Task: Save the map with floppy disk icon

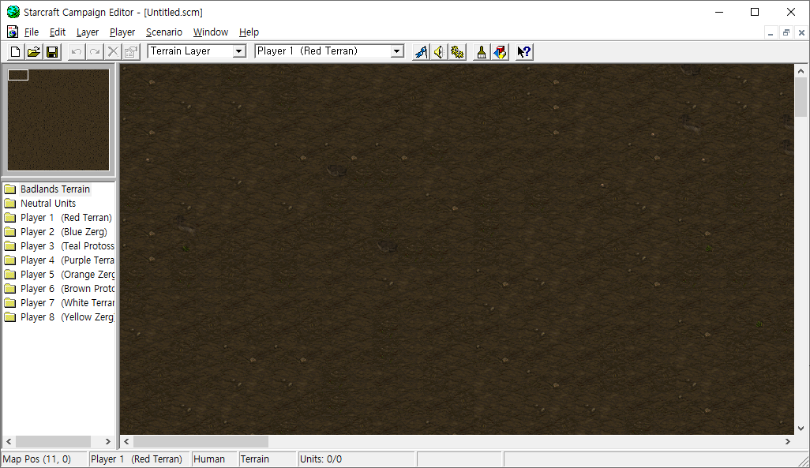Action: tap(52, 51)
